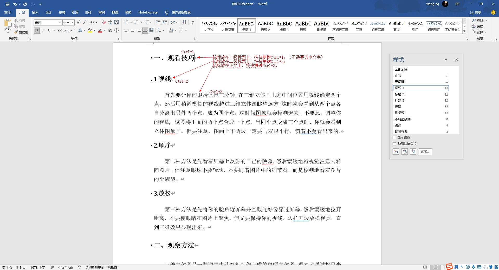Switch to Read Mode view in the status bar
Image resolution: width=499 pixels, height=270 pixels.
(x=425, y=267)
